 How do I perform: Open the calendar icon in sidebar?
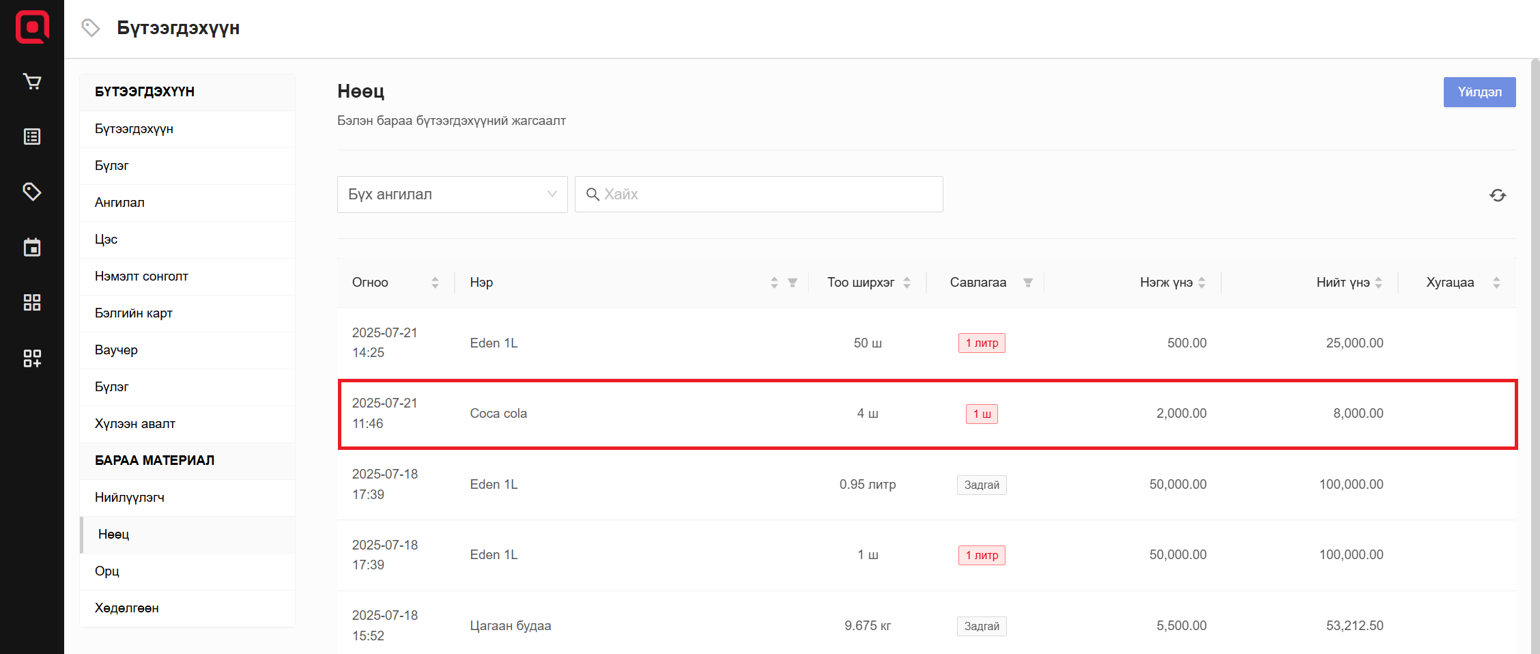32,247
